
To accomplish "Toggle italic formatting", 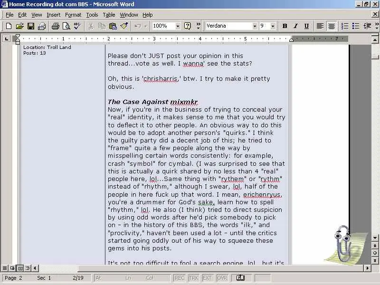I will [295, 26].
